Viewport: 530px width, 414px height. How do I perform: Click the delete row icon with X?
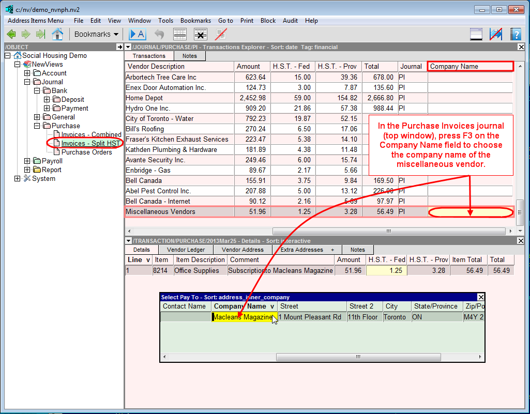(x=200, y=34)
